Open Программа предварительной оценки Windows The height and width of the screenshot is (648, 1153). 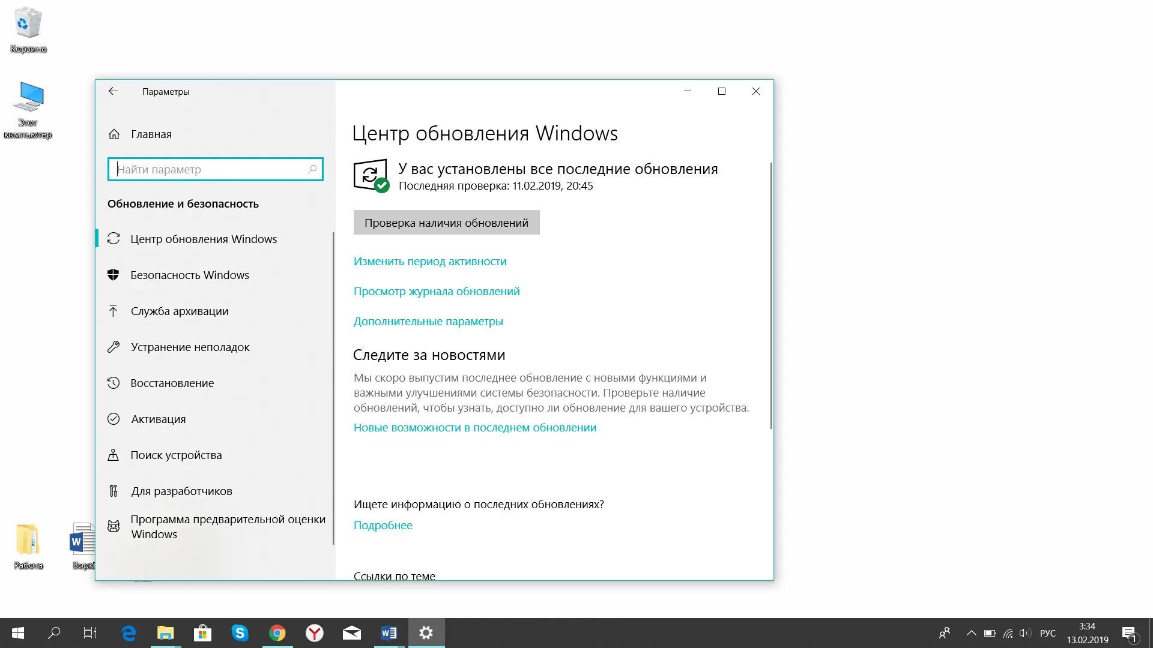pyautogui.click(x=227, y=526)
